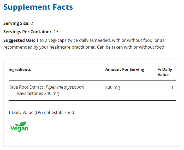Click the % Daily Value column header
This screenshot has height=150, width=184.
pos(165,72)
